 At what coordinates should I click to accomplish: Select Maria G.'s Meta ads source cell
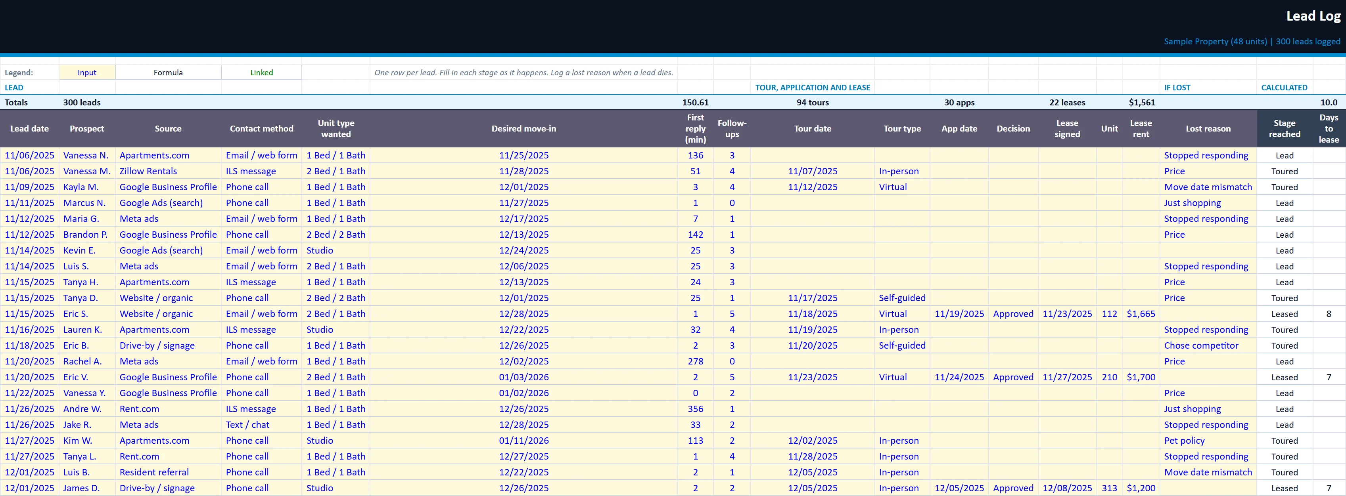[x=168, y=219]
